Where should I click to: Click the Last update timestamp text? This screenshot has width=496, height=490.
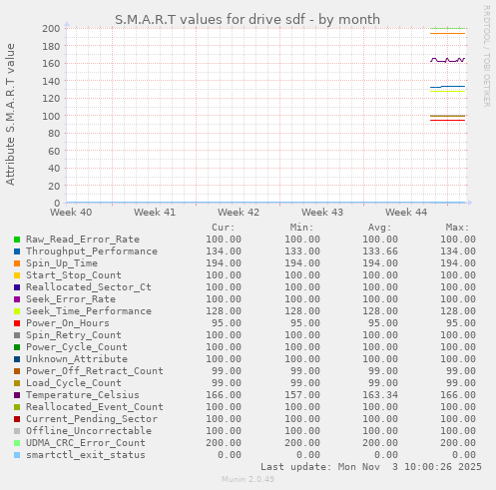click(x=371, y=467)
